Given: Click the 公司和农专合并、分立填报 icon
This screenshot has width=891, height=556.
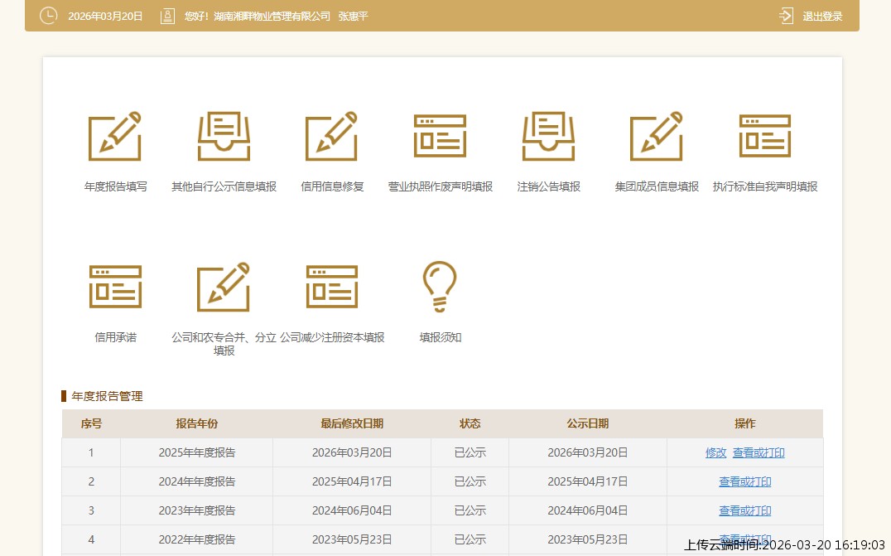Looking at the screenshot, I should point(224,288).
